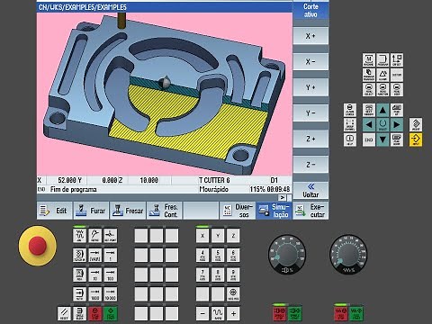Click the Voltar back softkey
Image resolution: width=432 pixels, height=324 pixels.
coord(310,191)
